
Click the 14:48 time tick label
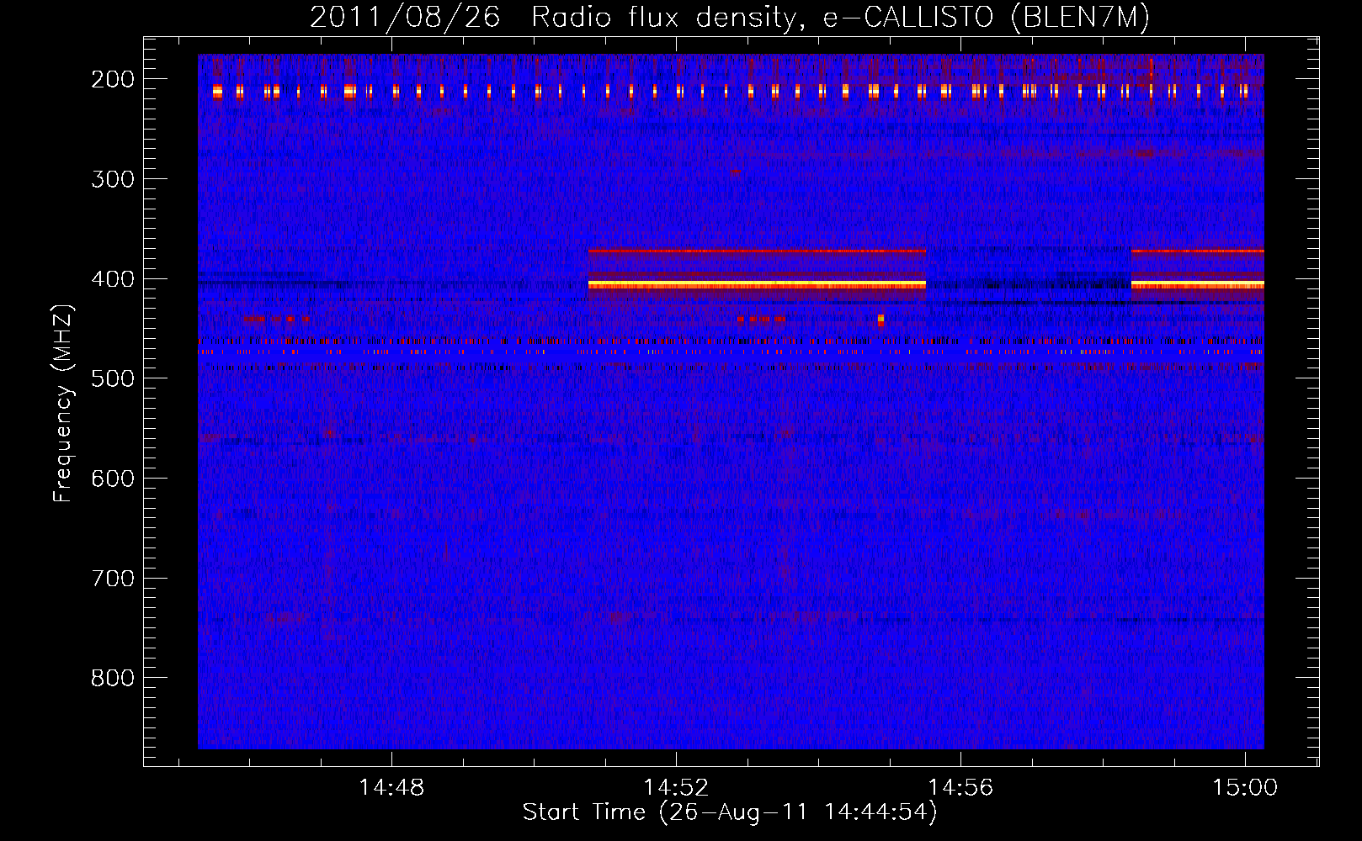[x=391, y=788]
